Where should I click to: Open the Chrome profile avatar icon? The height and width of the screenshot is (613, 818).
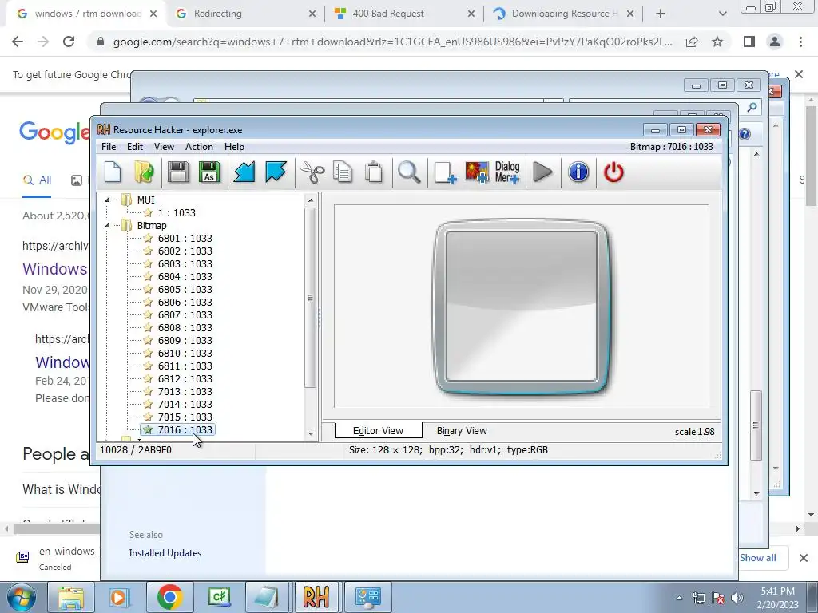775,42
